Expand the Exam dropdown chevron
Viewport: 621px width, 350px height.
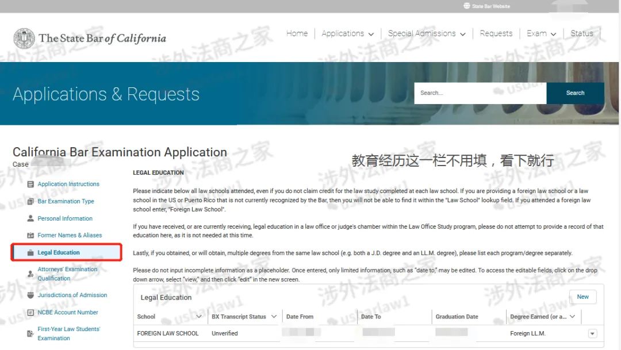tap(553, 34)
